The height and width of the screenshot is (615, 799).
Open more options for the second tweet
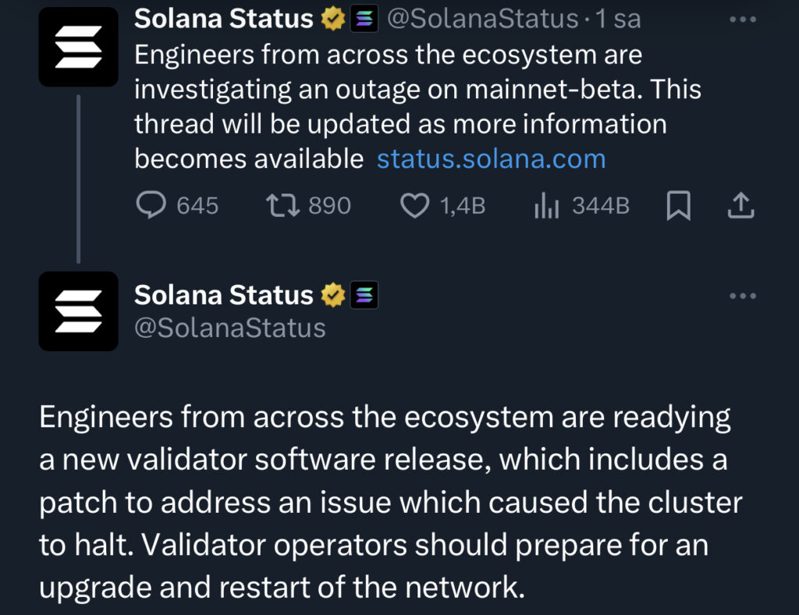[742, 295]
